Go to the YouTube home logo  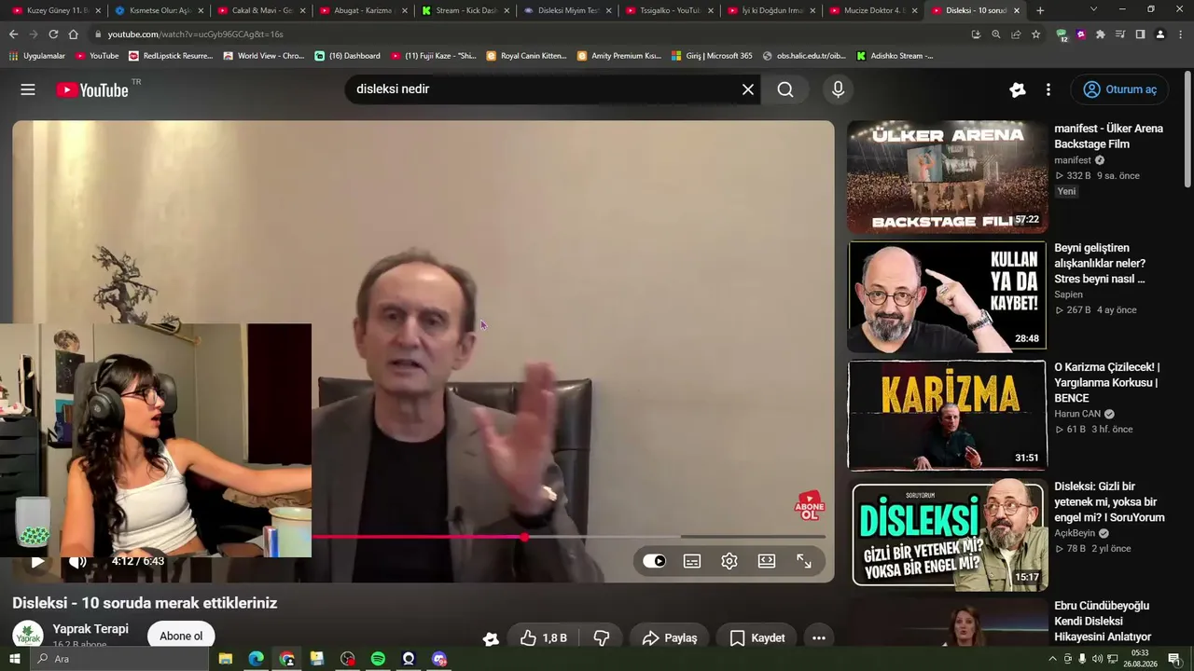(91, 89)
